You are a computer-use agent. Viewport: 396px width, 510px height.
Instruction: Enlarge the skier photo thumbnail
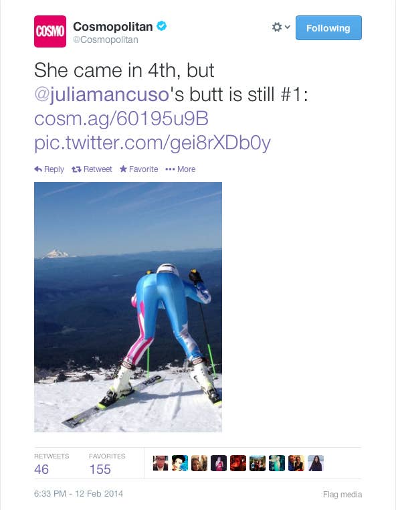128,307
